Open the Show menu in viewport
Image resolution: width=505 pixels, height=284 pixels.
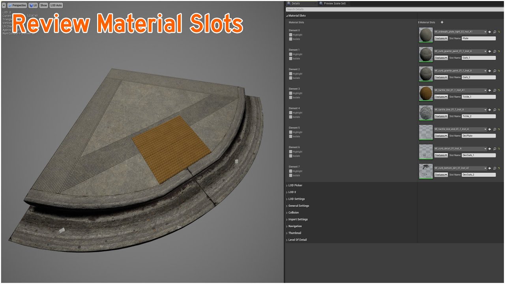(x=43, y=6)
